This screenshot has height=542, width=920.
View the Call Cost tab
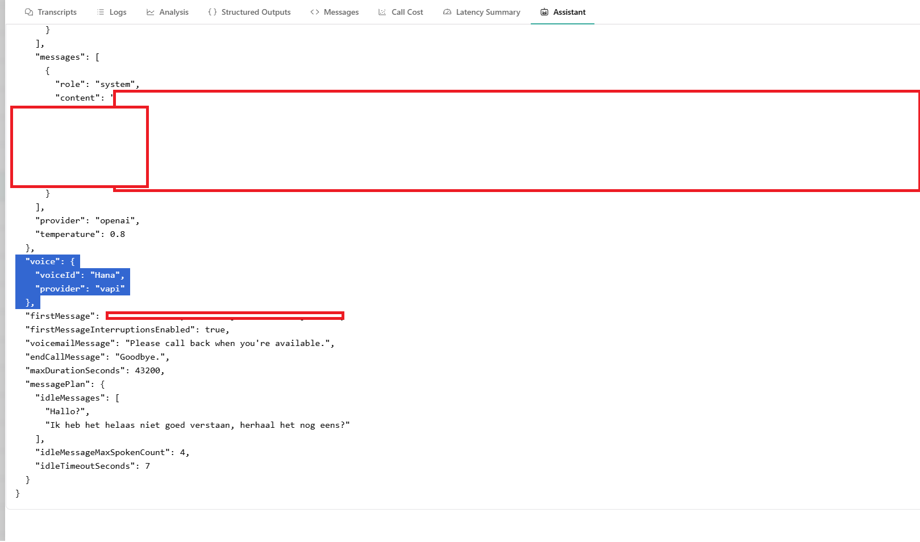coord(401,12)
